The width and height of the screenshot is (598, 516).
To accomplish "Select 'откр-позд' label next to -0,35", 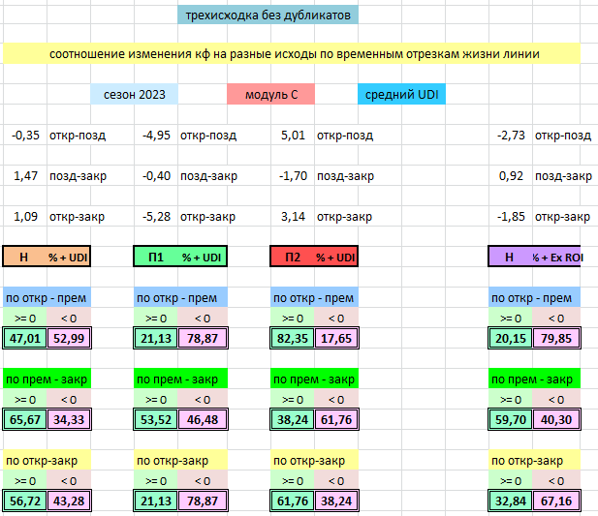I will [x=78, y=136].
